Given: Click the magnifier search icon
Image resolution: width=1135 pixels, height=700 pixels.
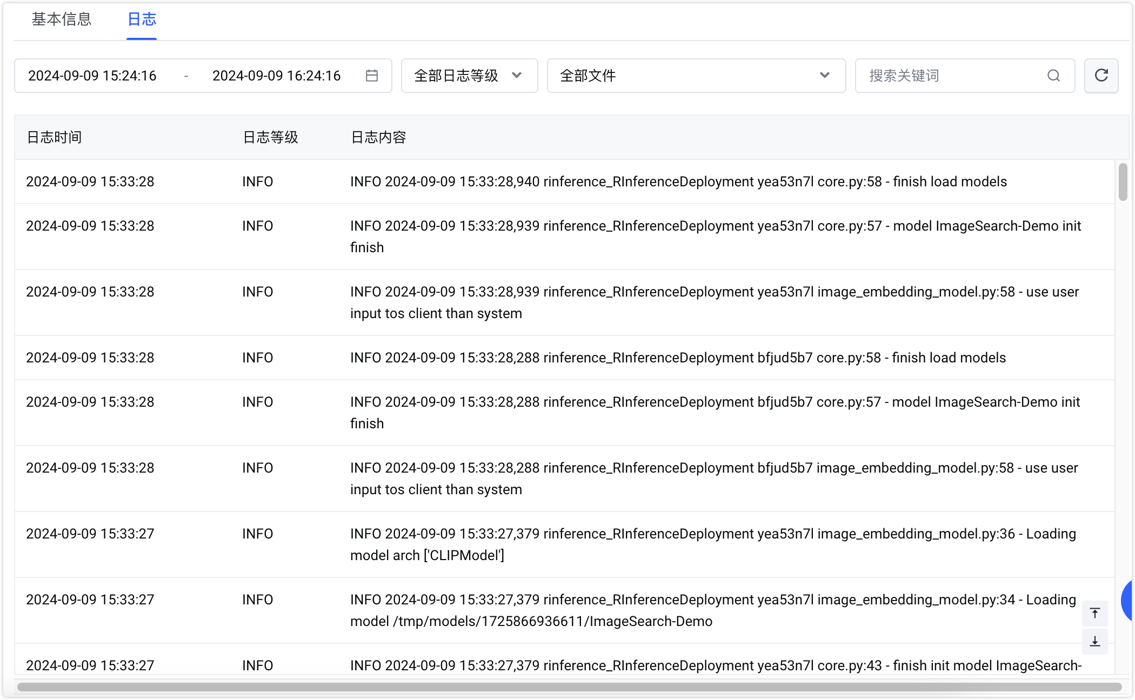Looking at the screenshot, I should pos(1054,76).
